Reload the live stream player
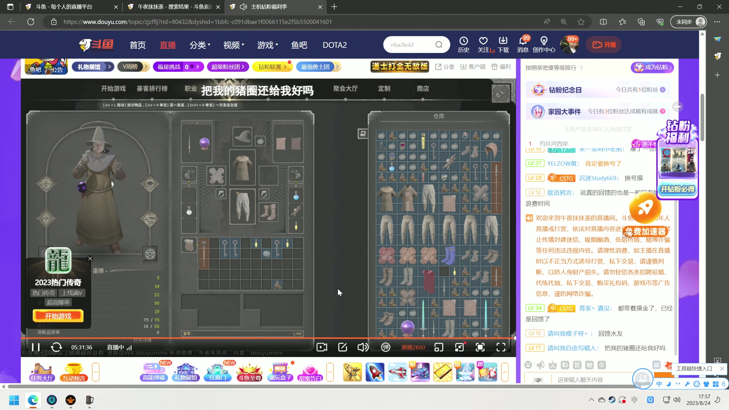 tap(56, 347)
